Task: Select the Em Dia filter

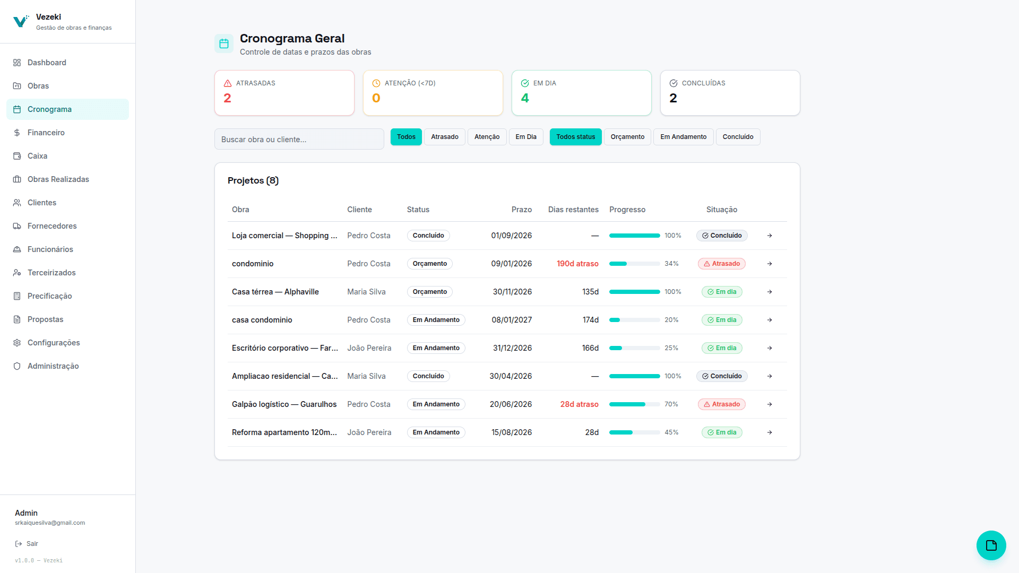Action: [526, 137]
